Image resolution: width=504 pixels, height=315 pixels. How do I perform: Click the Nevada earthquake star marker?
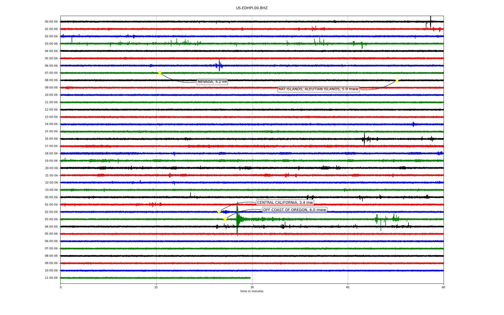pyautogui.click(x=159, y=73)
